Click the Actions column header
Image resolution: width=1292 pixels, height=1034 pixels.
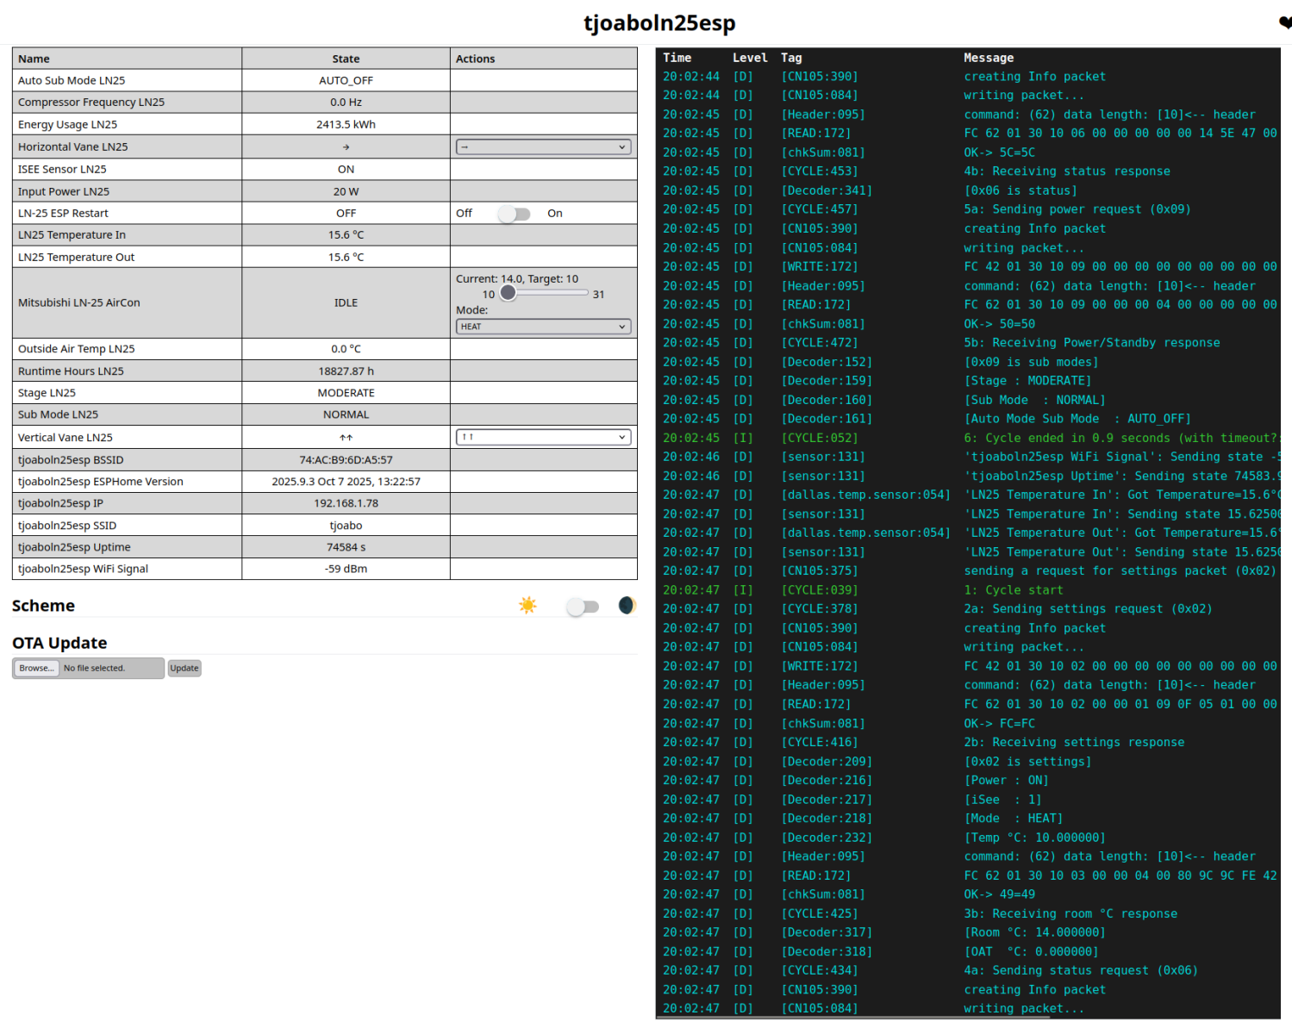pos(475,58)
